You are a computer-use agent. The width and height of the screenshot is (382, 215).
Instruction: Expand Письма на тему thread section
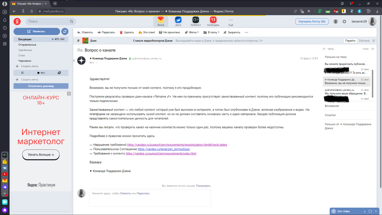tap(336, 57)
